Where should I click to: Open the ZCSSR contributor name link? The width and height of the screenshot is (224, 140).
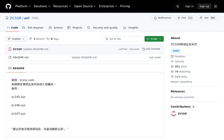[182, 113]
